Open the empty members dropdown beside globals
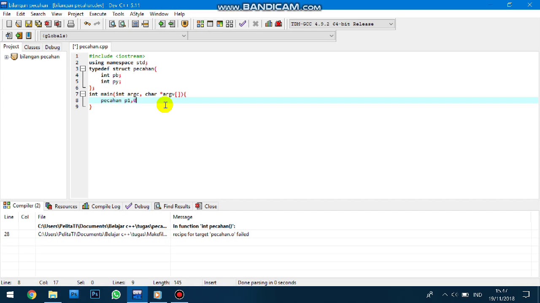The width and height of the screenshot is (540, 303). click(262, 36)
